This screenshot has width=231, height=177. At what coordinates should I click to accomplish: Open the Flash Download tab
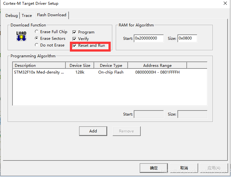click(52, 15)
